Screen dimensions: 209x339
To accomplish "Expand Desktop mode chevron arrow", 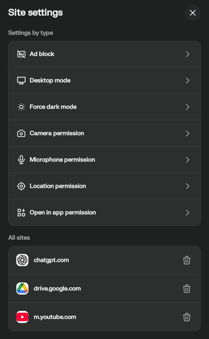I will pos(188,80).
